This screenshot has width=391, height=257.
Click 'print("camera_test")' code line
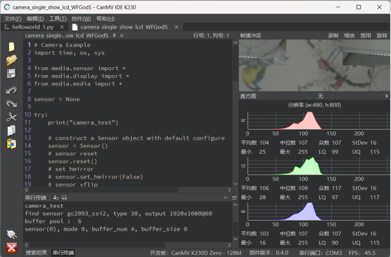[83, 122]
